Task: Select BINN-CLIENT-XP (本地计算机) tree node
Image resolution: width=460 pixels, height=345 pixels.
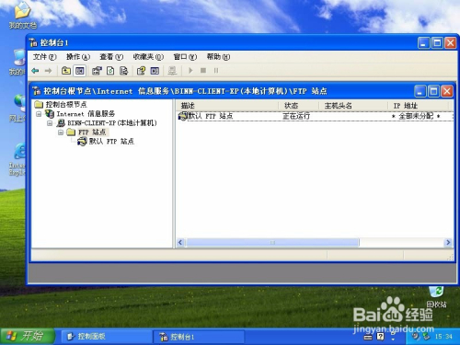Action: (x=112, y=123)
